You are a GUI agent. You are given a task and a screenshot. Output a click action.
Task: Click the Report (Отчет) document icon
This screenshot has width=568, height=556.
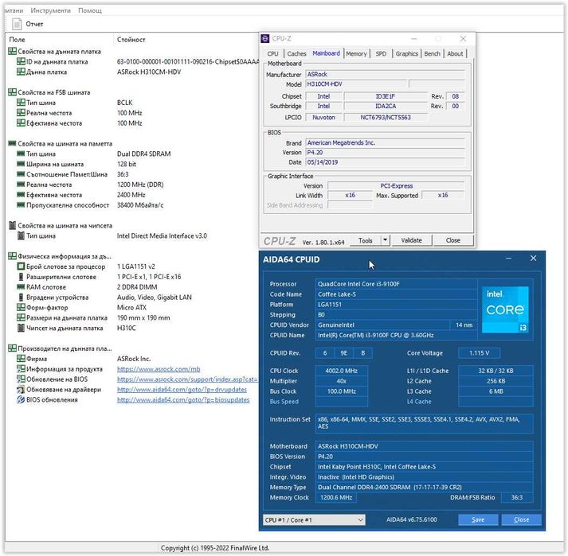(x=17, y=24)
